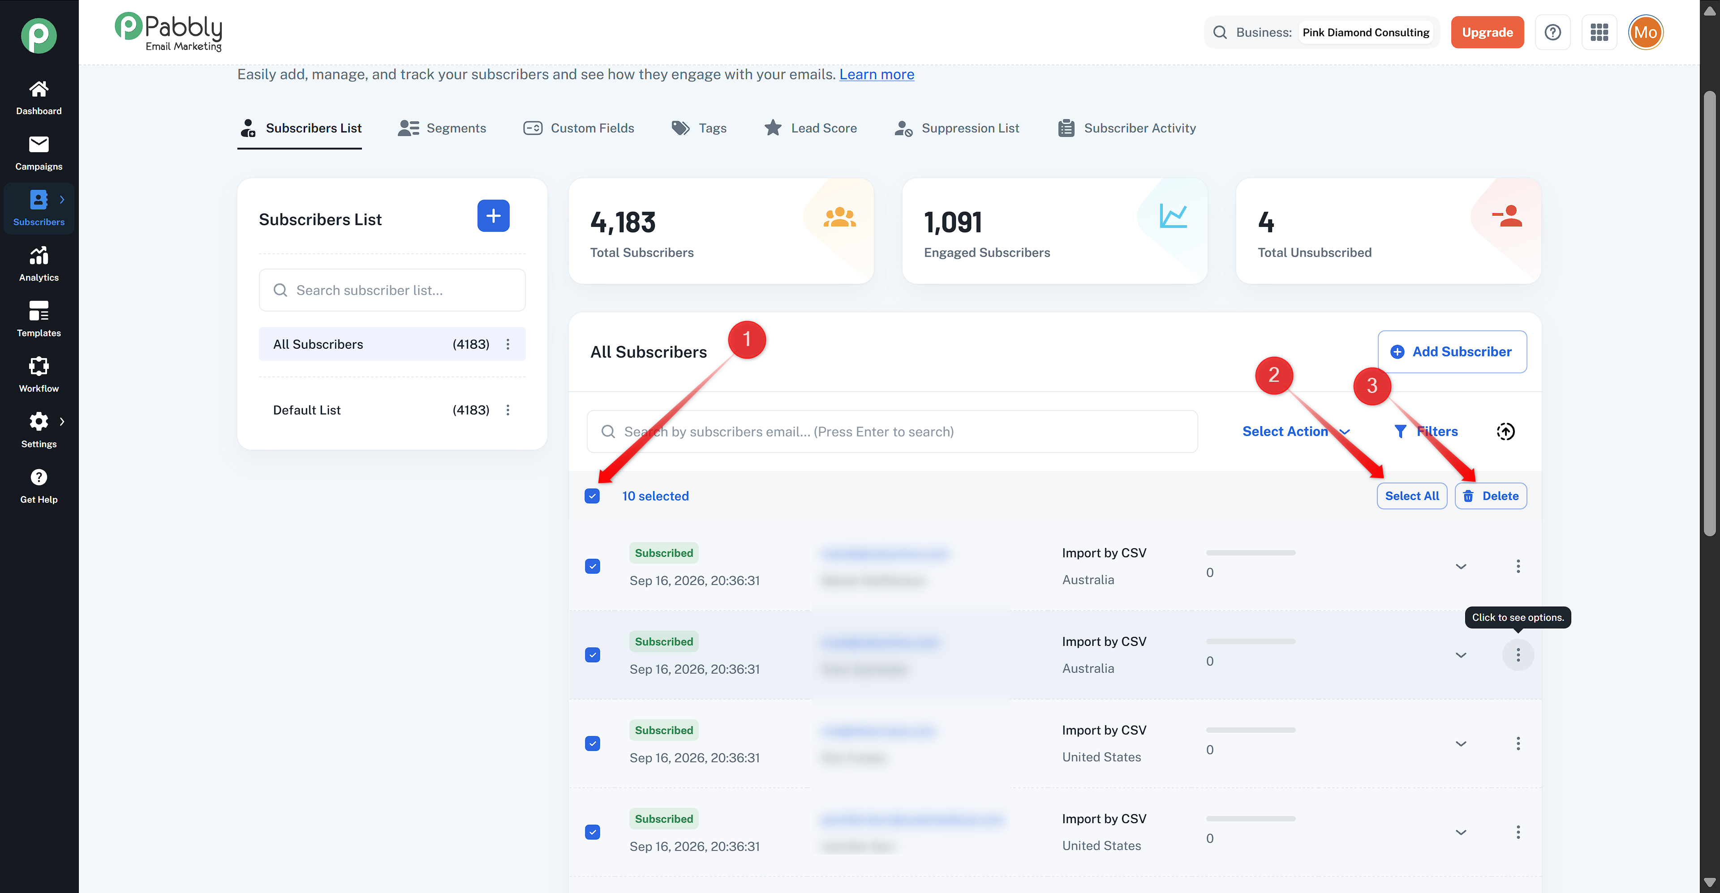The height and width of the screenshot is (893, 1720).
Task: Expand the last United States subscriber row chevron
Action: pyautogui.click(x=1461, y=832)
